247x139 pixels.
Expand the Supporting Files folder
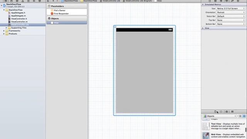(x=7, y=28)
